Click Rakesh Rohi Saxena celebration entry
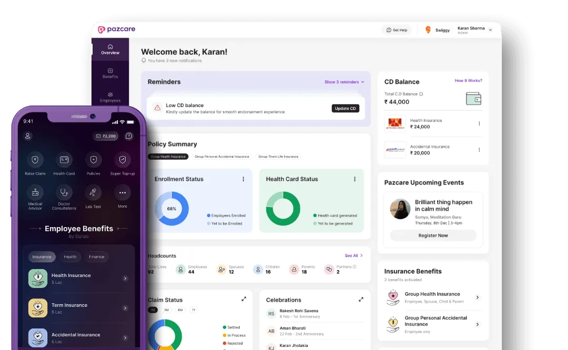This screenshot has width=568, height=350. [x=315, y=313]
